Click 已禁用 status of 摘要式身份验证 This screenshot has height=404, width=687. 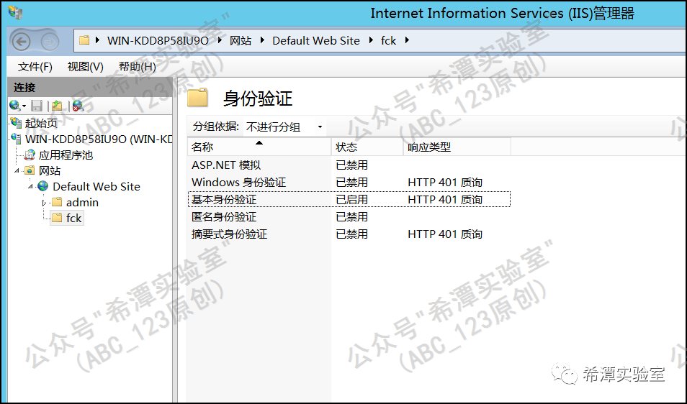pos(352,234)
